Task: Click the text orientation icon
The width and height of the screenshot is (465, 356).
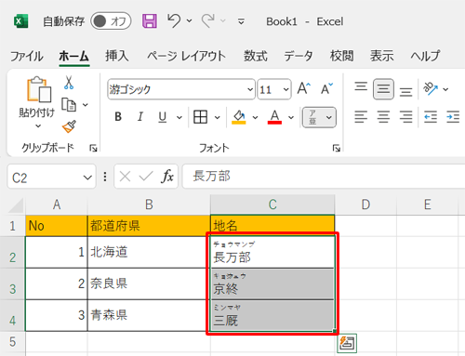Action: [x=431, y=89]
